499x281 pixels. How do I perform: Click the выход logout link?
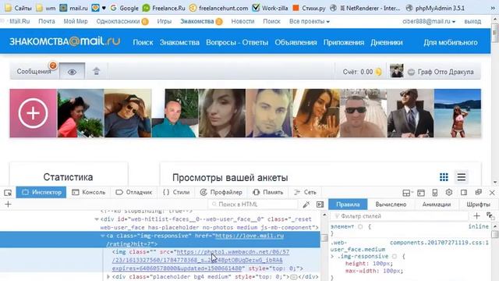click(x=472, y=21)
